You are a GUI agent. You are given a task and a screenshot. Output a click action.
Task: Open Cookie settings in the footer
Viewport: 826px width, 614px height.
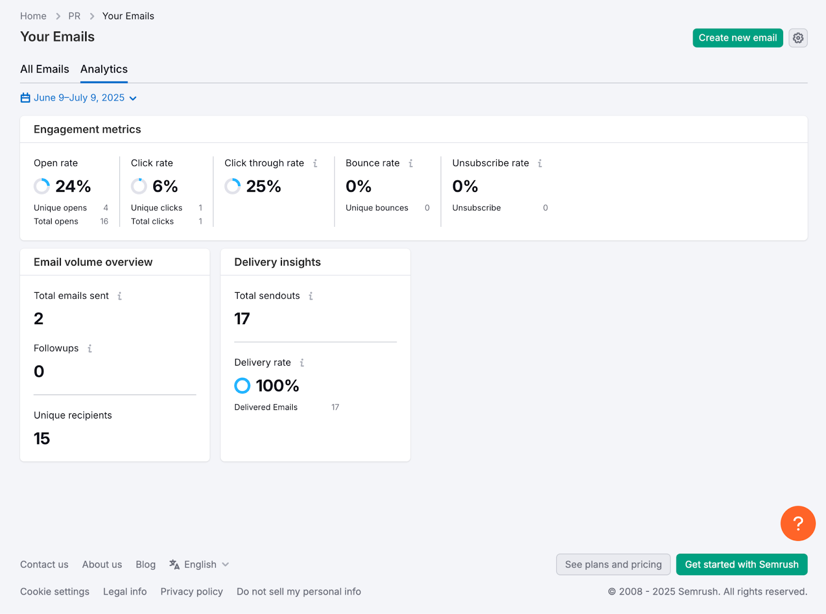(54, 591)
